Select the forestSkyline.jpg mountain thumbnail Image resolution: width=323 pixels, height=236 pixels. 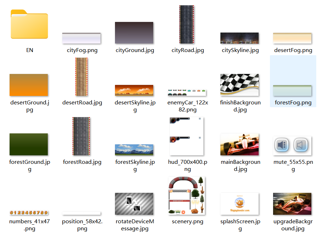click(134, 150)
